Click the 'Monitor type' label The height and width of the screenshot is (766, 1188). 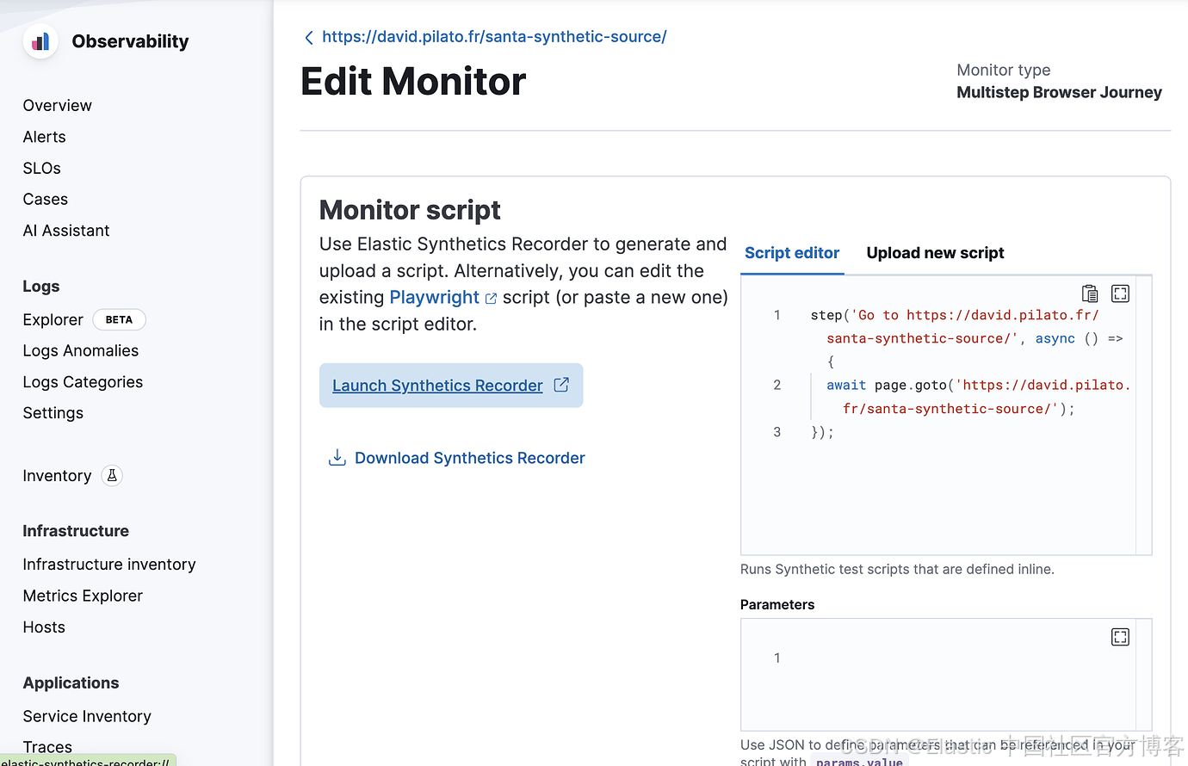coord(1004,70)
